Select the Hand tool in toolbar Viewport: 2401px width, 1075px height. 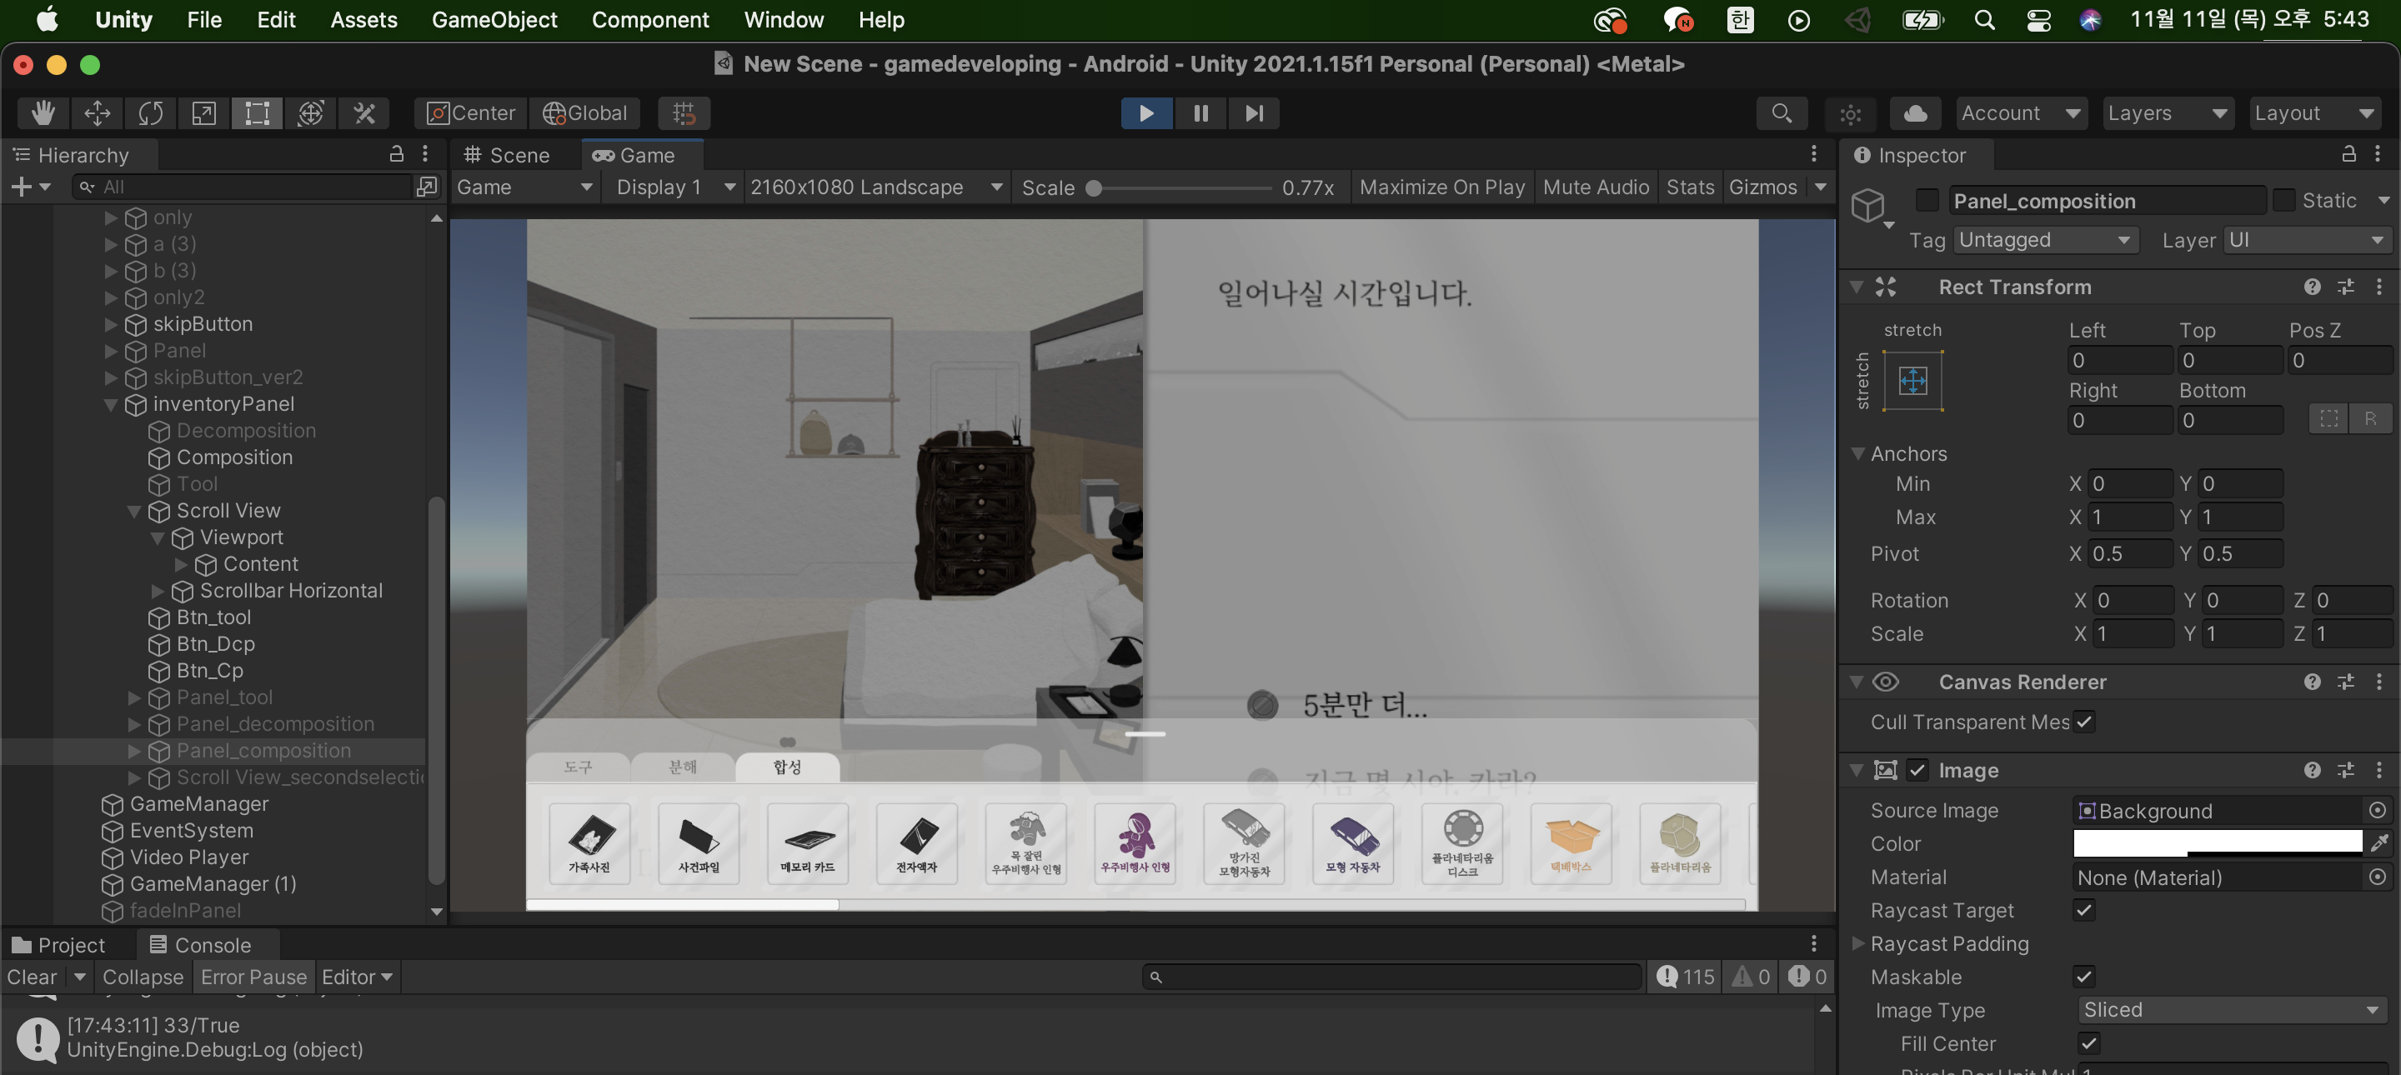pos(43,112)
